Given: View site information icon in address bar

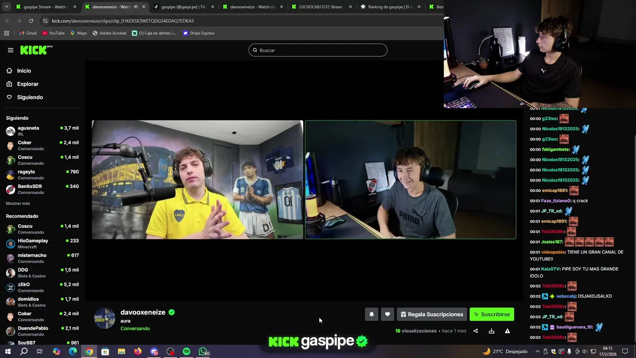Looking at the screenshot, I should (45, 21).
